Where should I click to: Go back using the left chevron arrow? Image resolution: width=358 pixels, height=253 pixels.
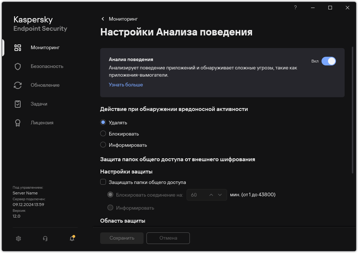click(103, 19)
